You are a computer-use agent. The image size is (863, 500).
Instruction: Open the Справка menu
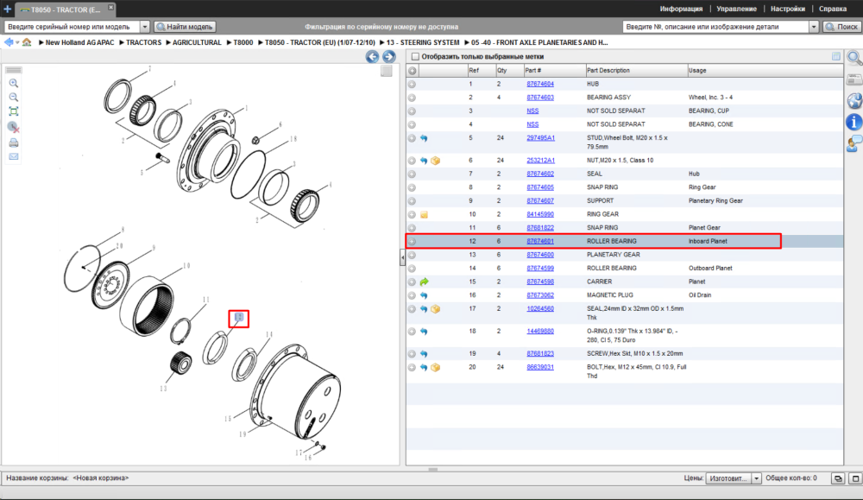(x=832, y=9)
